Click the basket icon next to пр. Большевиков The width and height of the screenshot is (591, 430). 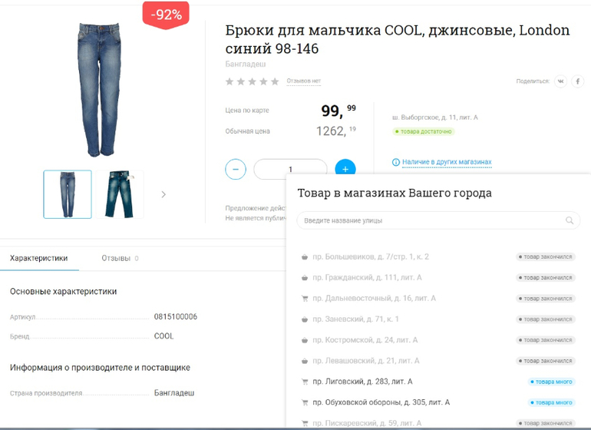pyautogui.click(x=305, y=257)
